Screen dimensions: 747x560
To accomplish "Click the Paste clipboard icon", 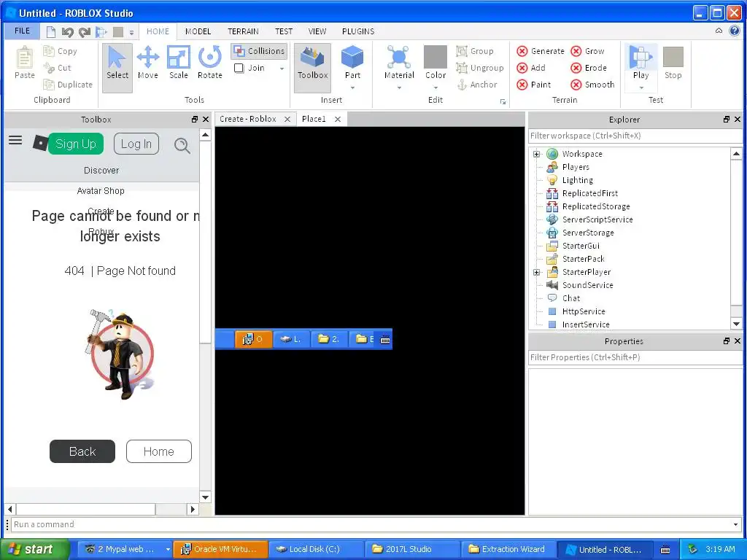I will coord(24,63).
